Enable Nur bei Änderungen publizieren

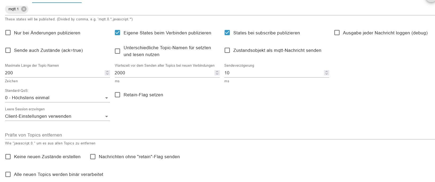[8, 33]
